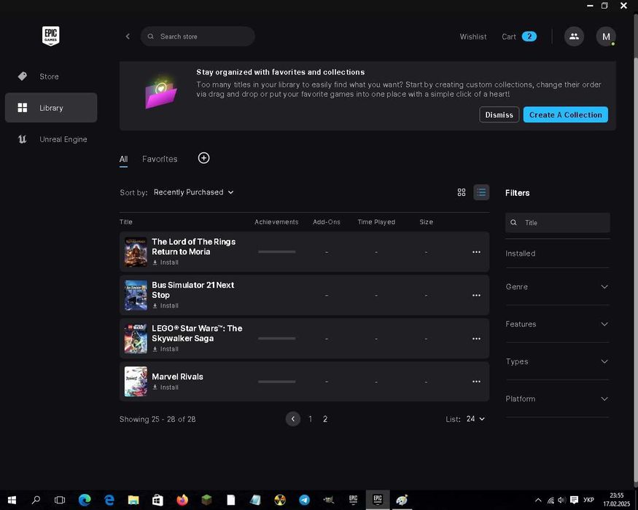
Task: Open the Paint palette icon on taskbar
Action: point(402,500)
